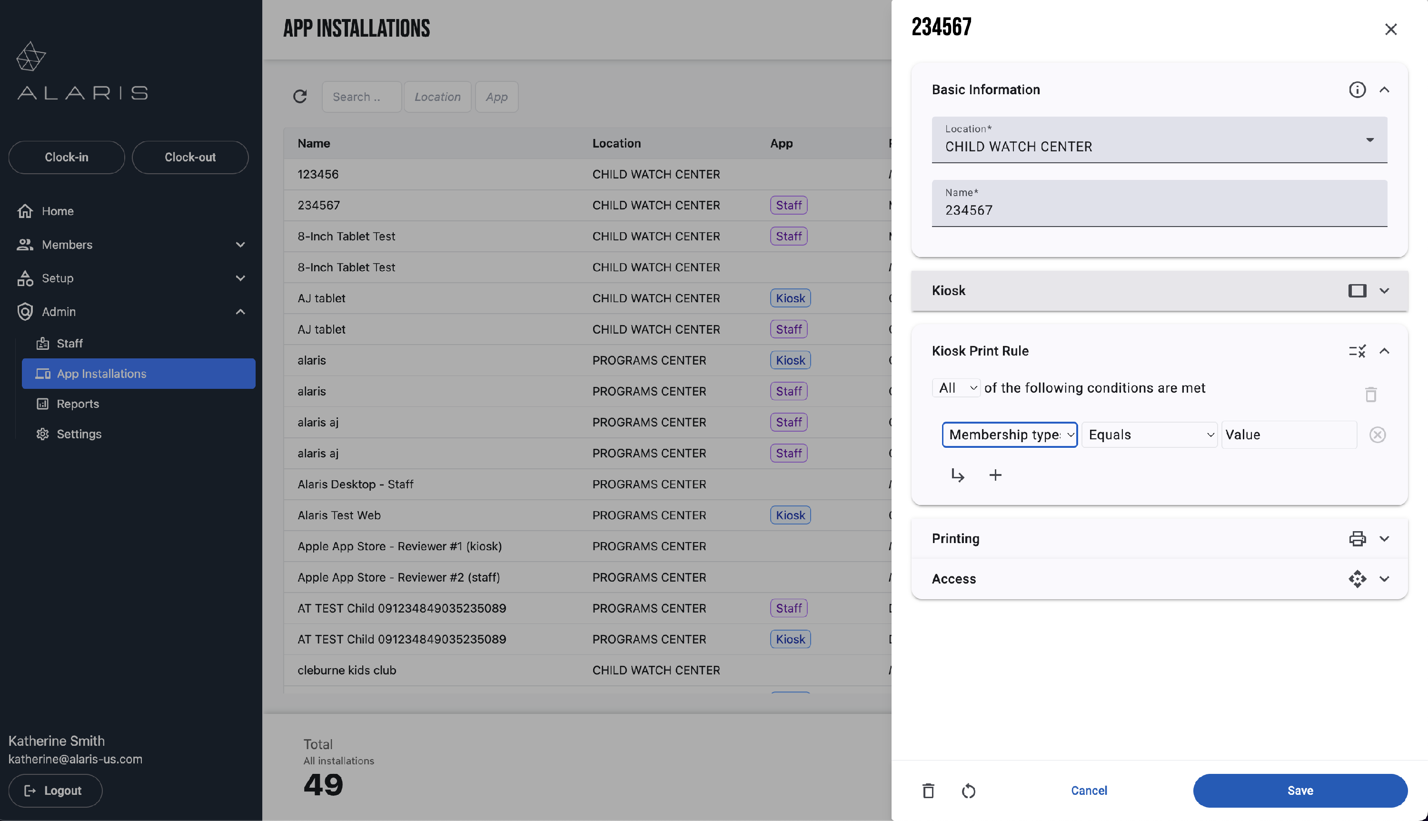Collapse the Admin menu in sidebar
The height and width of the screenshot is (821, 1428).
240,312
